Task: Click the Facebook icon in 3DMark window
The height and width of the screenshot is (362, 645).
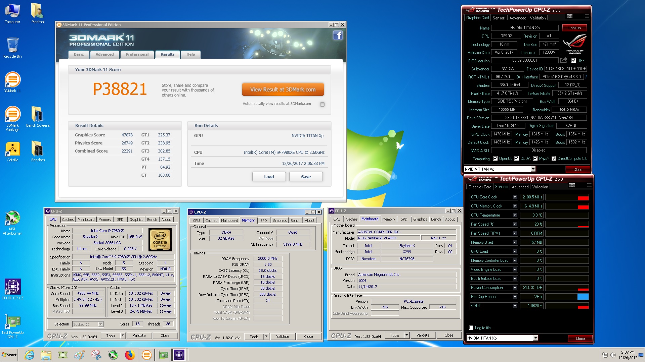Action: pyautogui.click(x=338, y=35)
